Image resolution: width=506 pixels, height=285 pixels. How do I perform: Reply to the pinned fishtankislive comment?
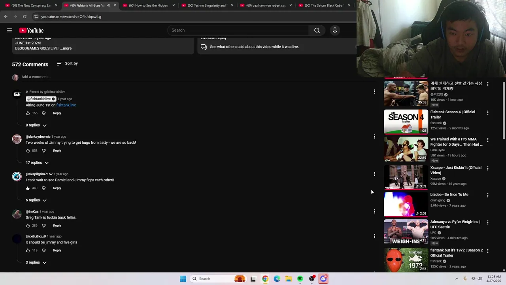click(x=57, y=113)
